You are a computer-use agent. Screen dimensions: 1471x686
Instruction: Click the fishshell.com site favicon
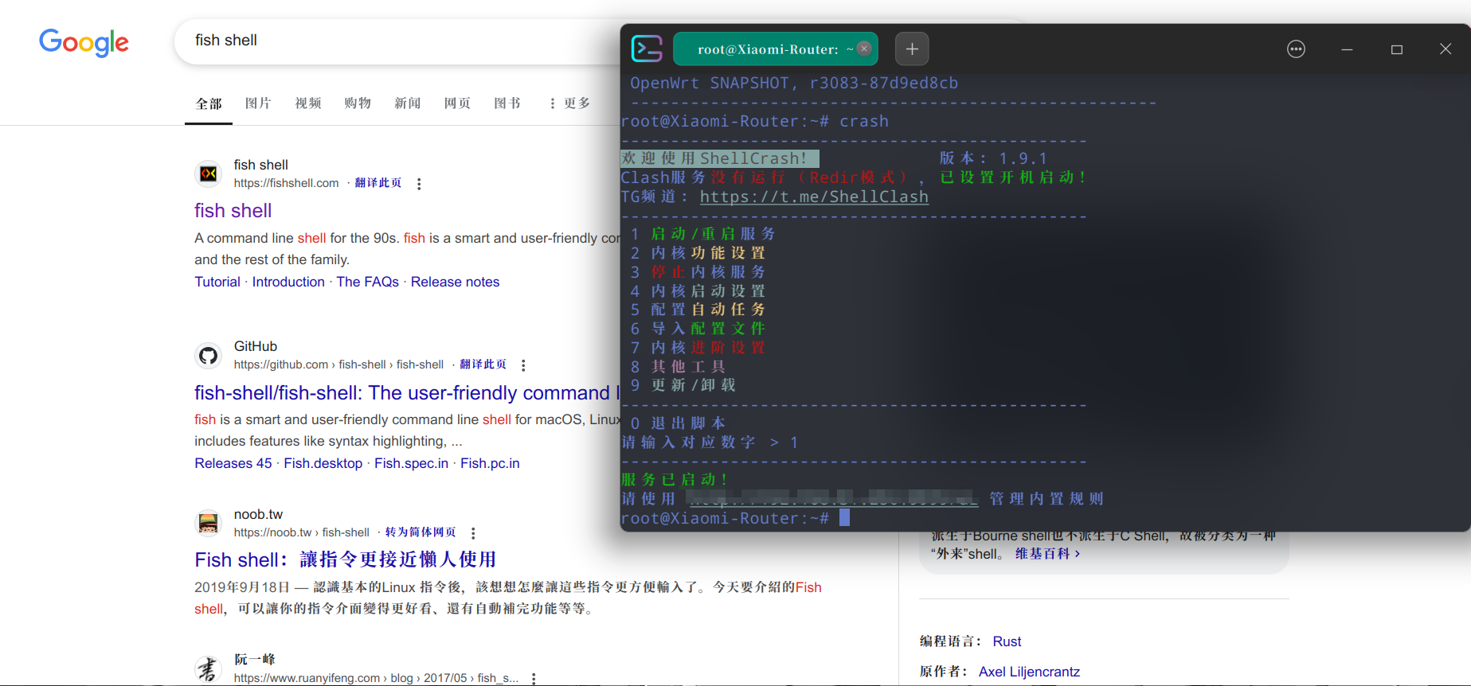click(209, 173)
